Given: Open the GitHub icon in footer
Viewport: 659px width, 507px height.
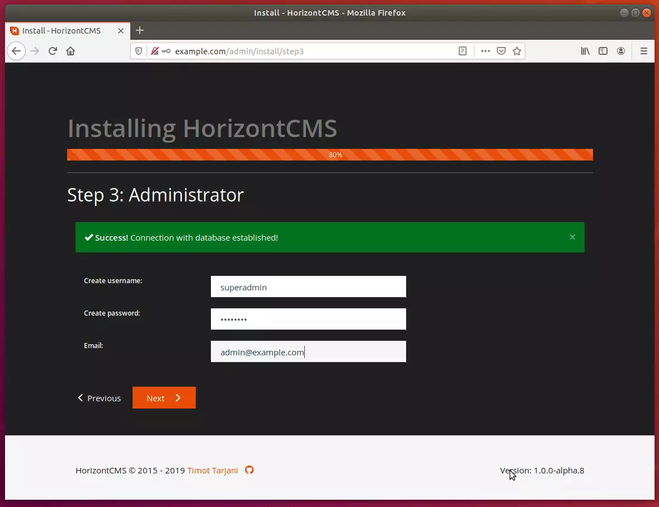Looking at the screenshot, I should (x=250, y=470).
